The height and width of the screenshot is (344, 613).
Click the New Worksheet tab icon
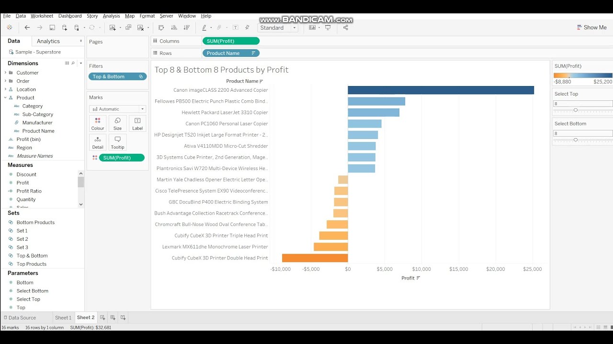(102, 317)
